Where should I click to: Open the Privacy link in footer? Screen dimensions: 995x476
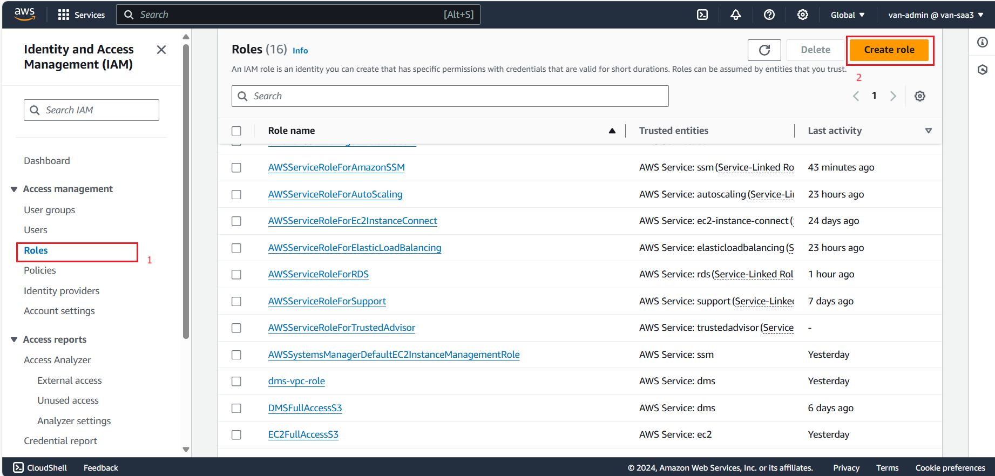tap(846, 468)
